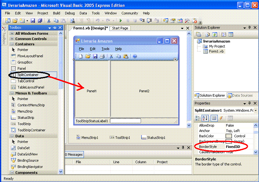Select the 0 Messages tab

pos(74,155)
